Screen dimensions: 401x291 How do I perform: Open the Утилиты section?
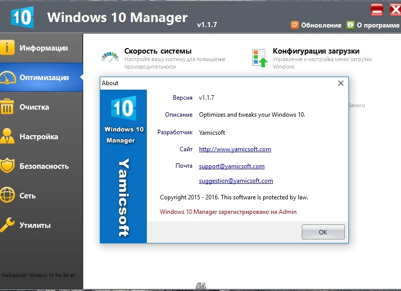[42, 225]
